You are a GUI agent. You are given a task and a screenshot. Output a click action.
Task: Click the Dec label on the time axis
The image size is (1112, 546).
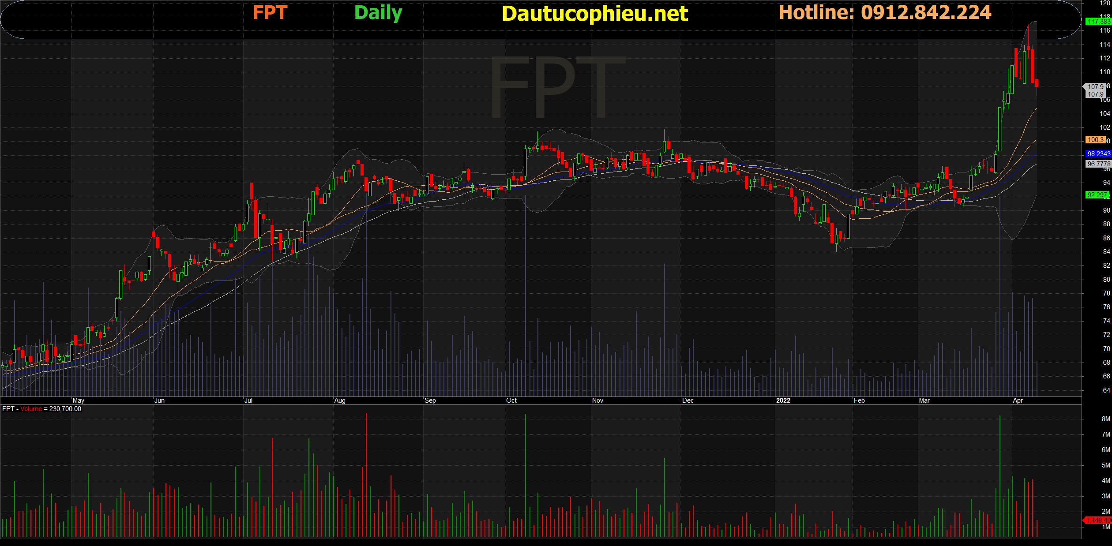click(x=687, y=400)
